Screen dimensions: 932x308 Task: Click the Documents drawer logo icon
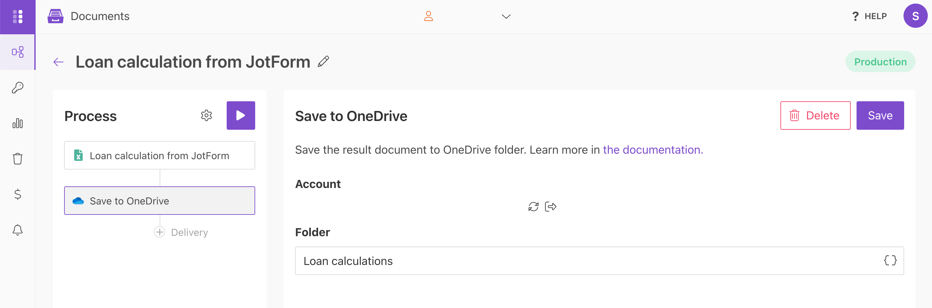(55, 16)
